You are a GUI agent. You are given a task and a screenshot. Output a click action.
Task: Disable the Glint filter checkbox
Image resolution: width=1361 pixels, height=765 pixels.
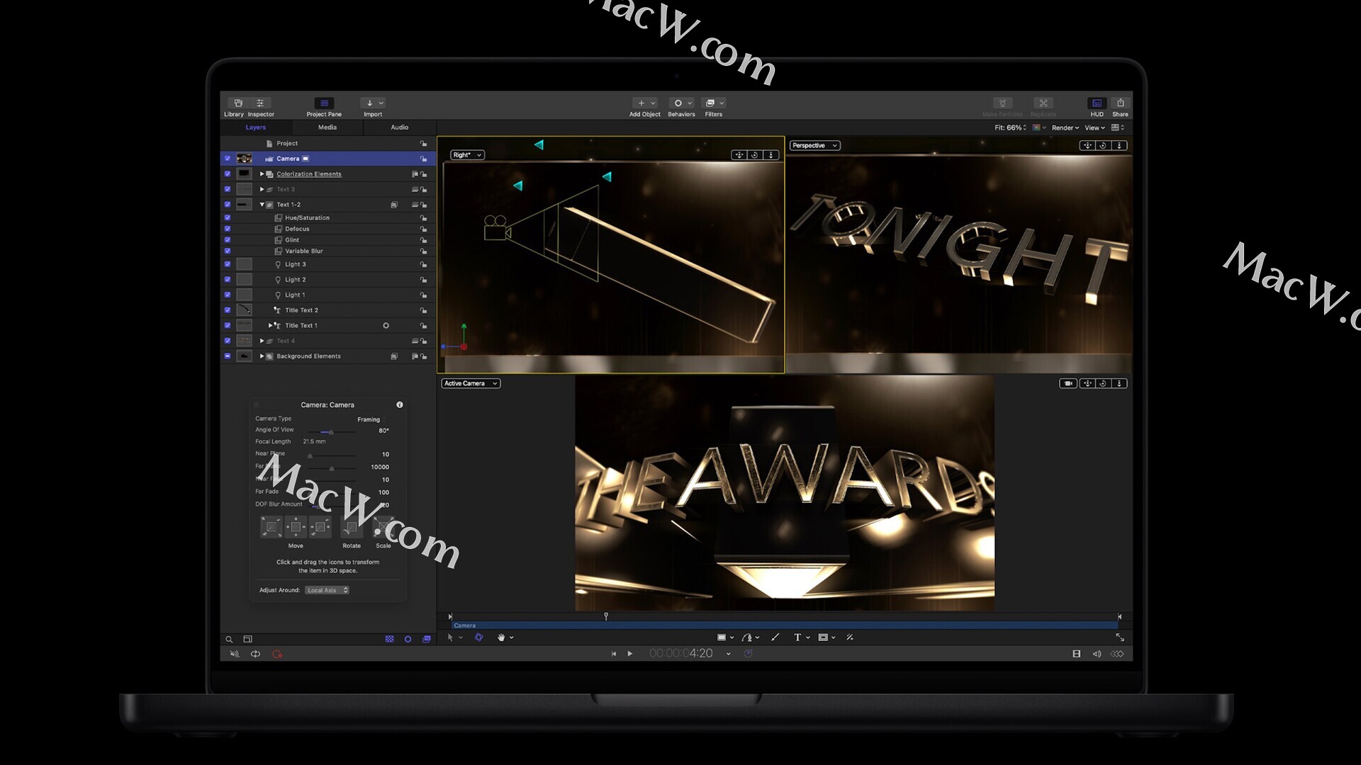(x=228, y=240)
